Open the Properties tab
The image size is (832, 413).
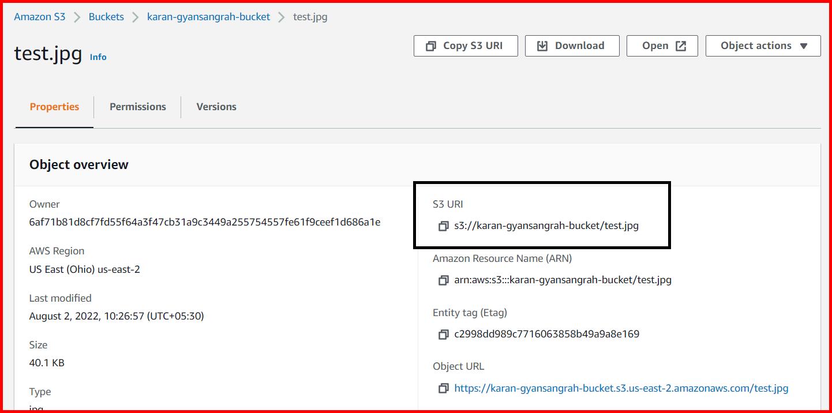54,107
